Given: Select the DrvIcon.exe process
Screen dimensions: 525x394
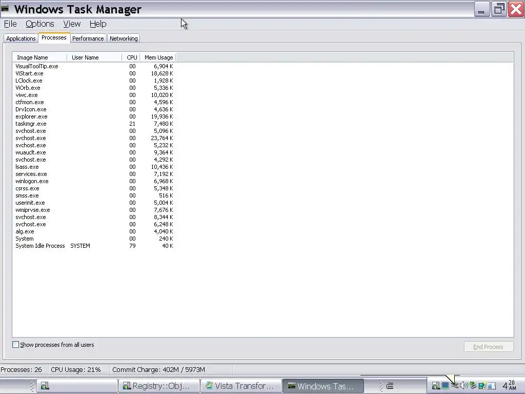Looking at the screenshot, I should point(94,110).
